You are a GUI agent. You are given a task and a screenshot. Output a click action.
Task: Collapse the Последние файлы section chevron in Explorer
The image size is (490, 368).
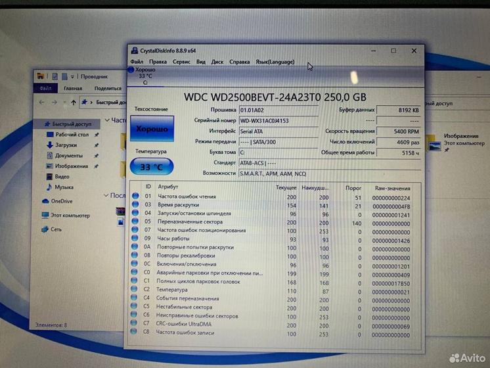pos(106,195)
